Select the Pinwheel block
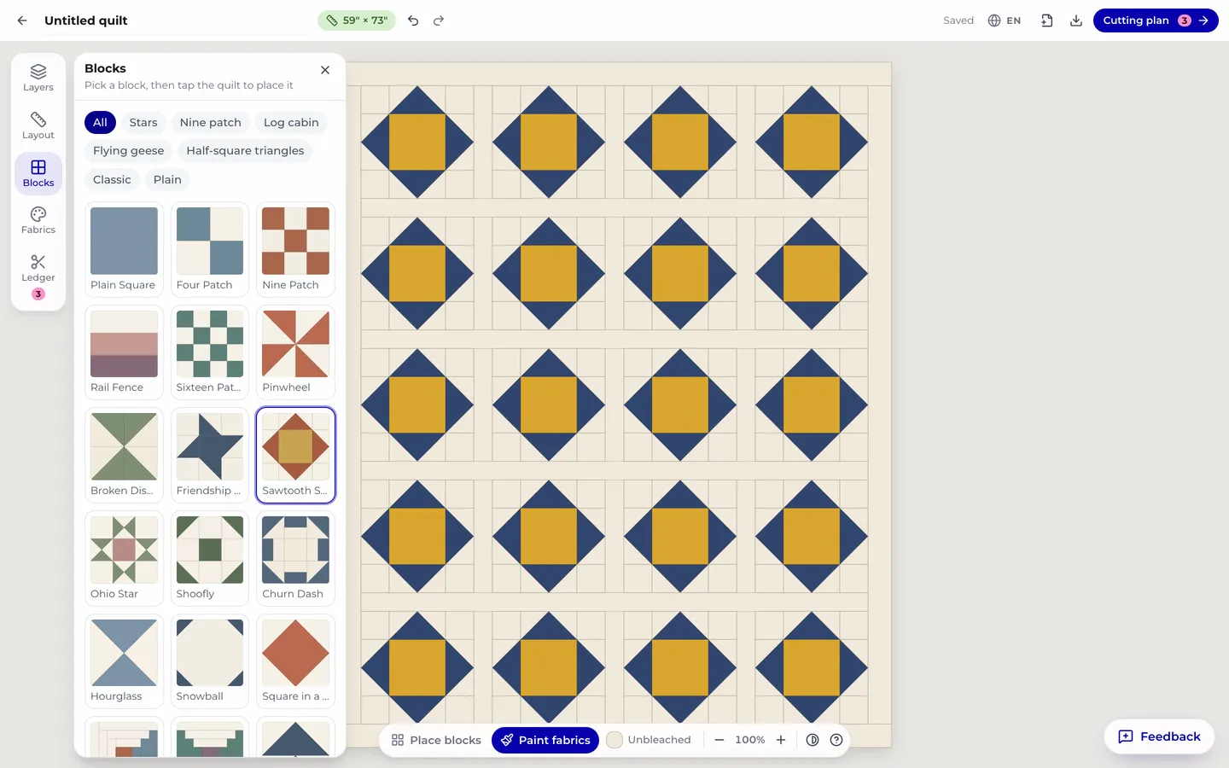1229x768 pixels. [295, 352]
